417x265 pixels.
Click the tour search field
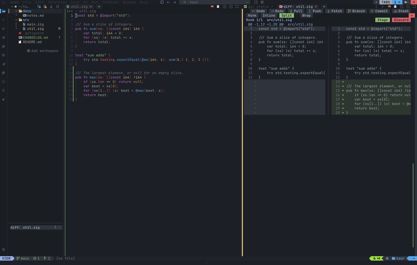(215, 2)
